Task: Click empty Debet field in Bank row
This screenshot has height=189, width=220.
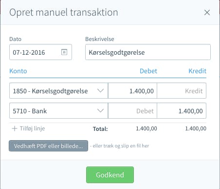Action: pyautogui.click(x=132, y=111)
